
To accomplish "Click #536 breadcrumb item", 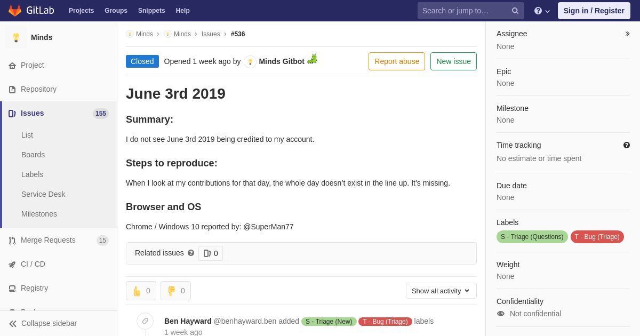I will point(238,34).
